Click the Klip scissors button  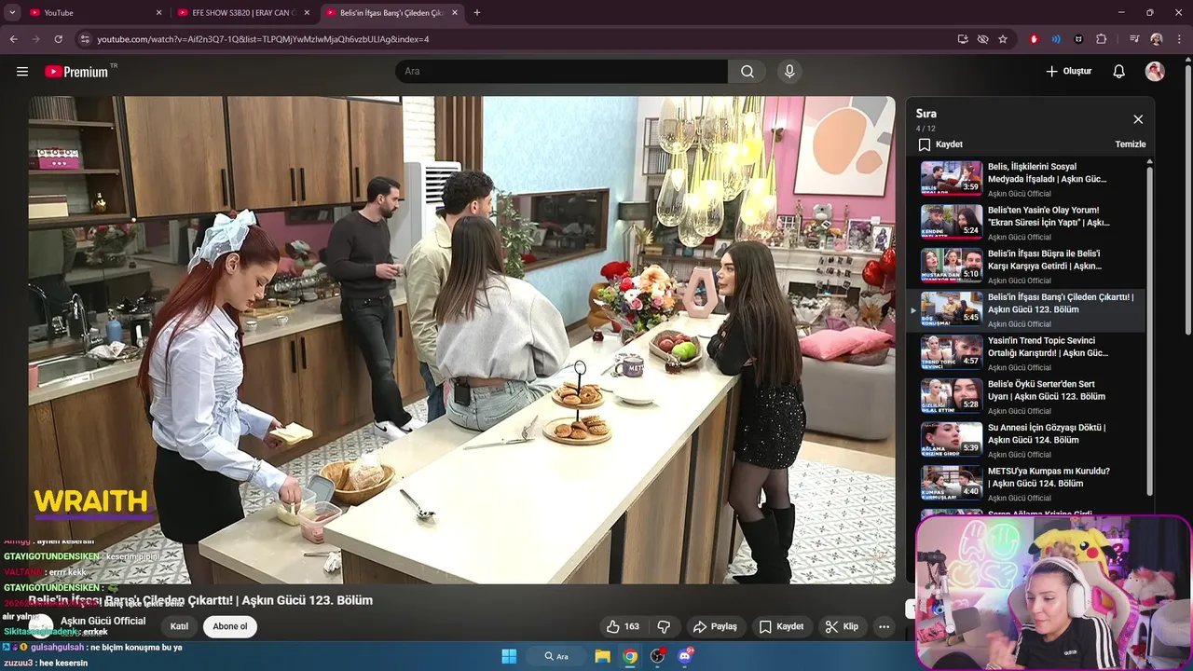click(841, 626)
